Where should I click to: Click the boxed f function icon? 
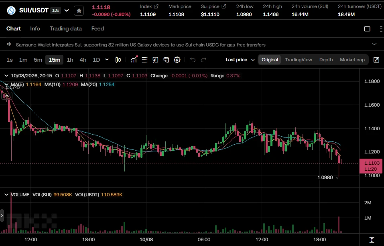point(155,60)
